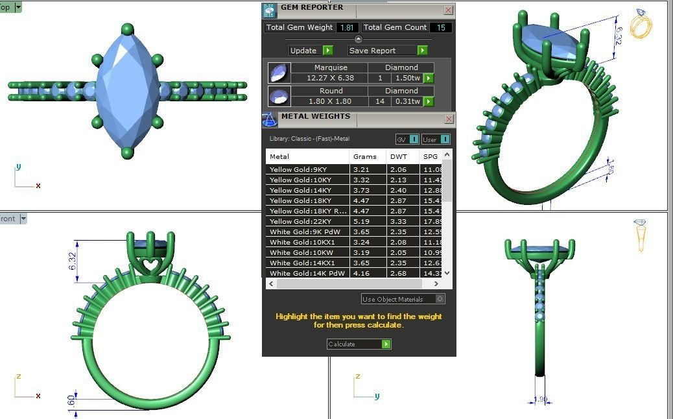This screenshot has width=673, height=419.
Task: Click the vertical scrollbar thumb in metal list
Action: click(447, 181)
